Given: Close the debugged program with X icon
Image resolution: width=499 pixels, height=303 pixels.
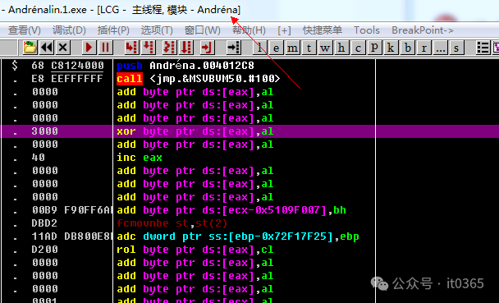Looking at the screenshot, I should (x=63, y=48).
